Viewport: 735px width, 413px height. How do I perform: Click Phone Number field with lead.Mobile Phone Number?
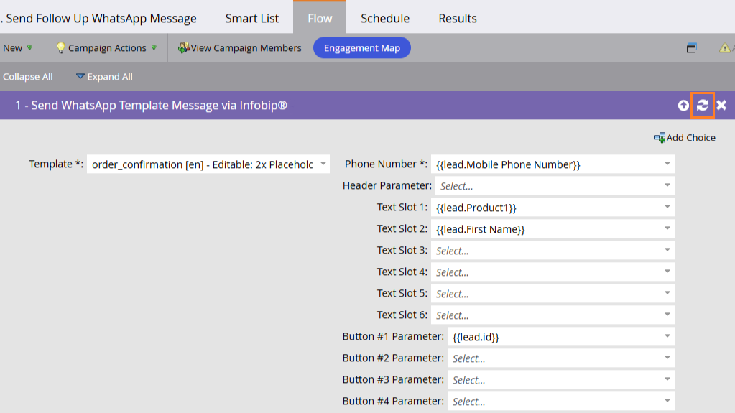[x=553, y=164]
